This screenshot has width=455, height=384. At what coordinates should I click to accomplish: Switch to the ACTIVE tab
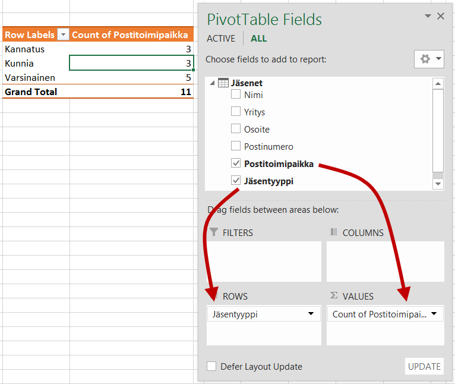221,39
